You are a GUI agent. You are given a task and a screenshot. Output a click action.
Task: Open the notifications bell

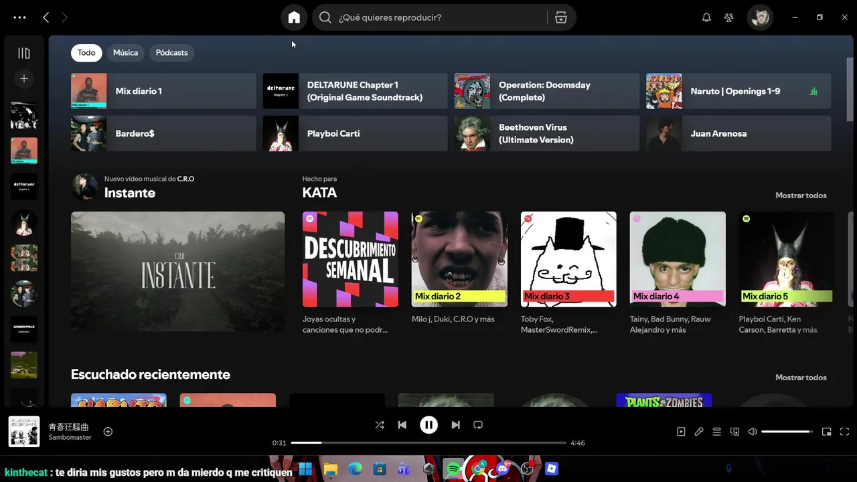point(706,17)
